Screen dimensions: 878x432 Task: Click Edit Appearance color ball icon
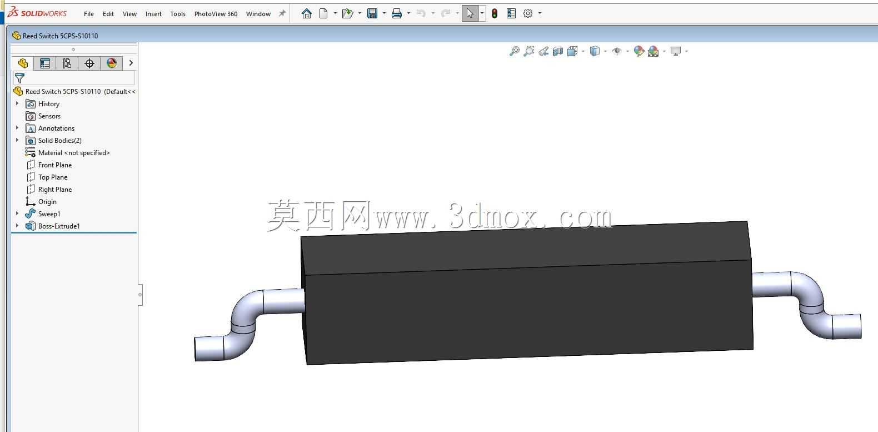click(639, 51)
